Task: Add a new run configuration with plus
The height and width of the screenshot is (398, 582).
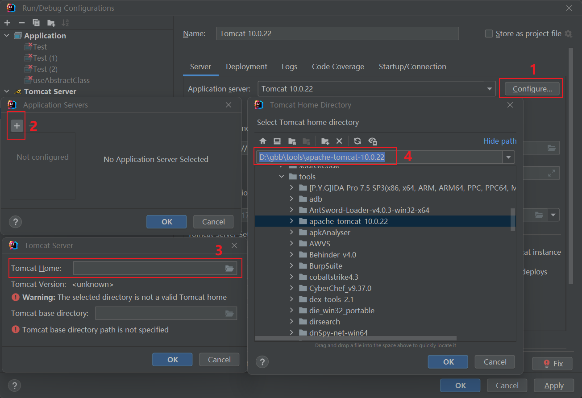Action: [7, 22]
